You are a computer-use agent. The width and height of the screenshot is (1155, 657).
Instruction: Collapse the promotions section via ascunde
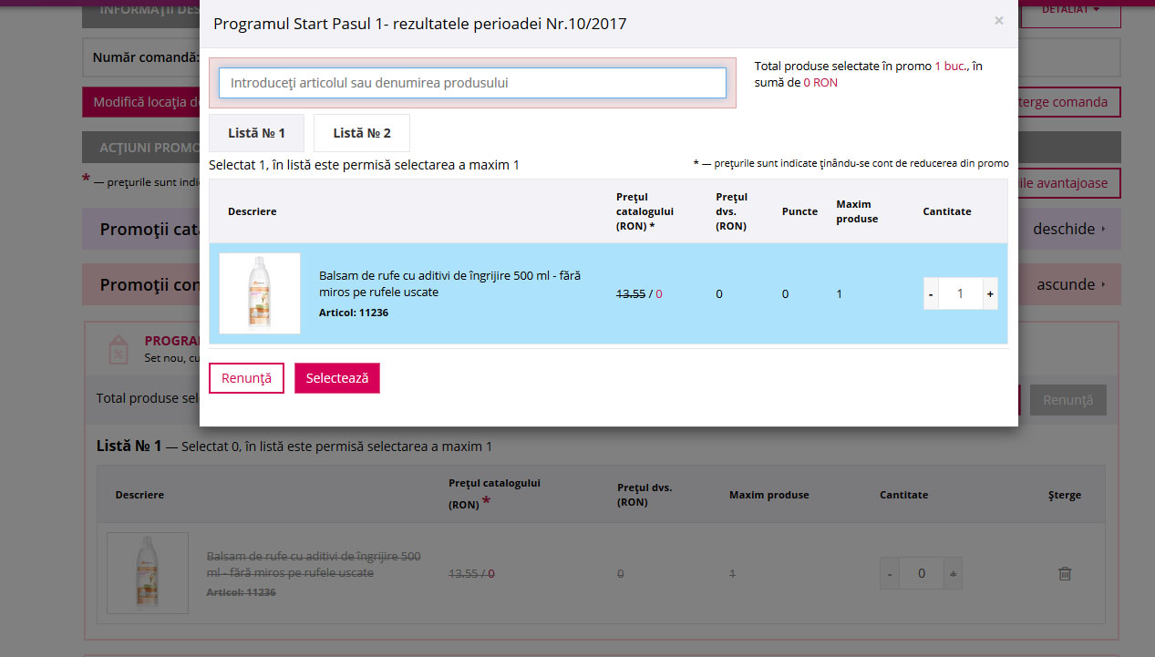[x=1071, y=284]
